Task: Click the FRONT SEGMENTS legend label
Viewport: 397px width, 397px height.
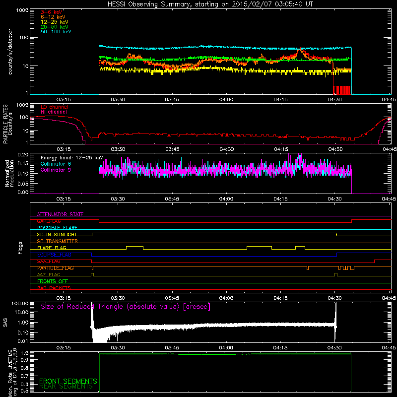Action: tap(68, 381)
